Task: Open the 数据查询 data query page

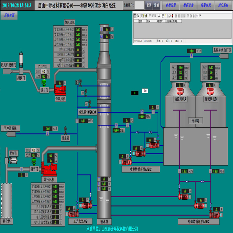Action: click(x=188, y=5)
